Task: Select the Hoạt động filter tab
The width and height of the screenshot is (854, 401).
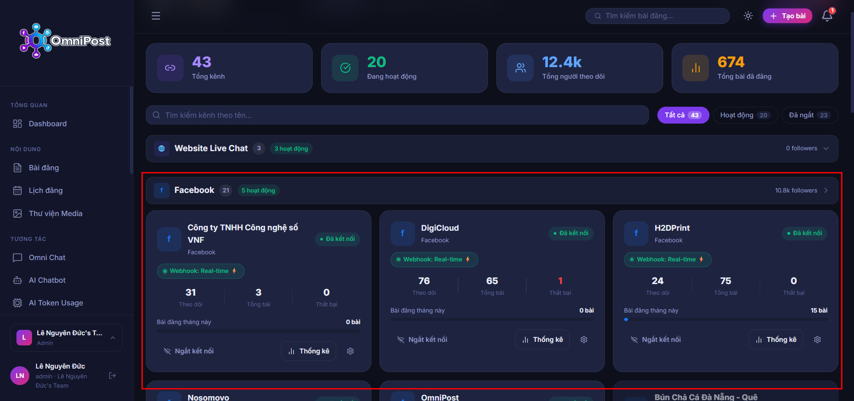Action: point(745,115)
